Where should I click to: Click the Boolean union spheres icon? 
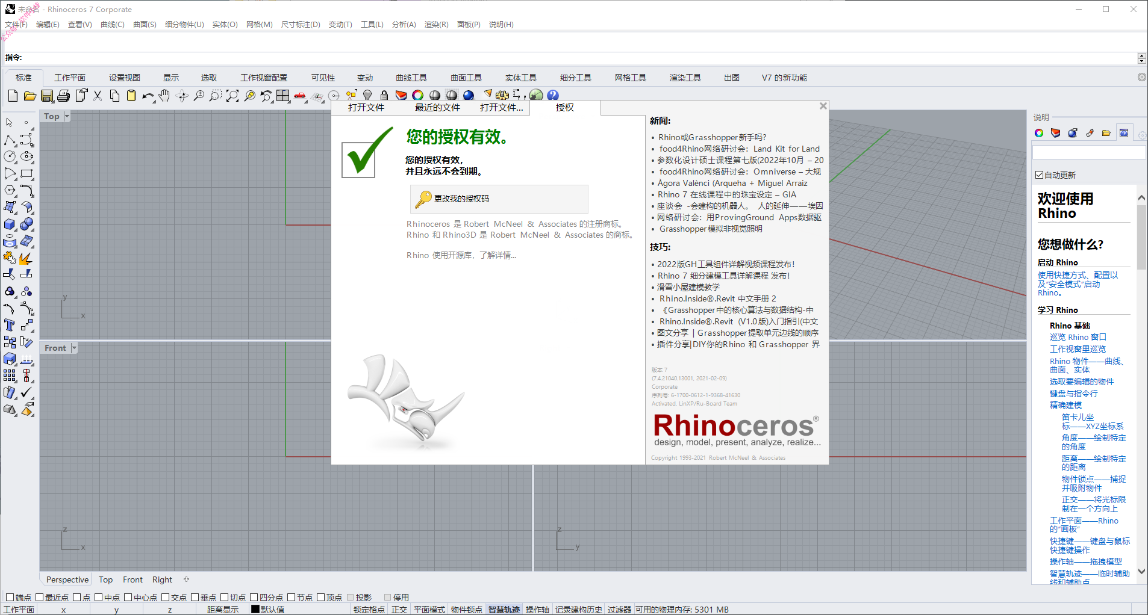[x=27, y=224]
